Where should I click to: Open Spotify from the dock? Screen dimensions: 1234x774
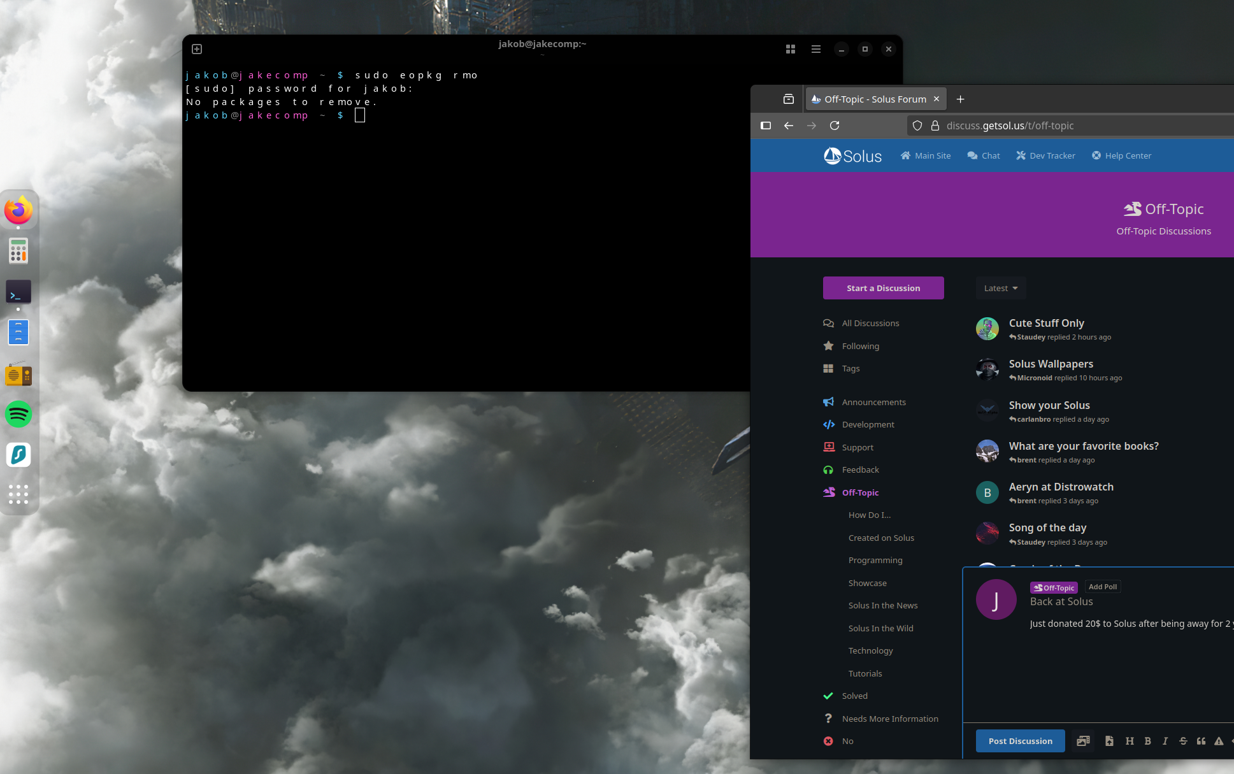[x=18, y=414]
